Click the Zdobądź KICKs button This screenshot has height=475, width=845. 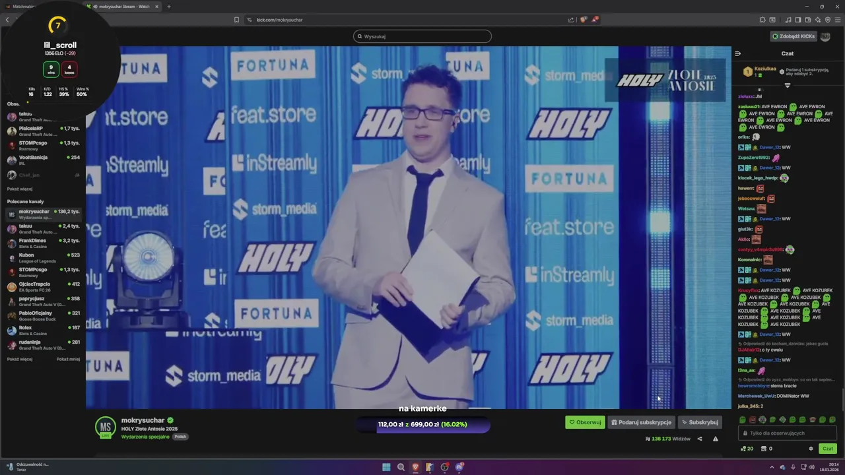pos(794,36)
